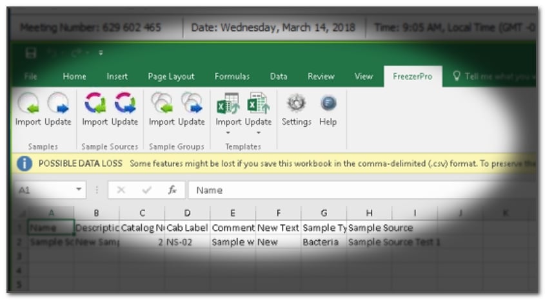The image size is (545, 300).
Task: Open Customize Quick Access Toolbar dropdown
Action: click(x=101, y=53)
